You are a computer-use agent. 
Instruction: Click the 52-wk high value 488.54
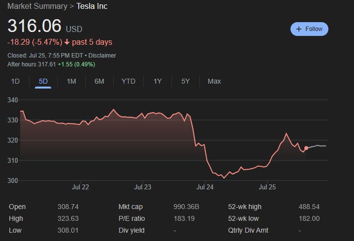(x=309, y=207)
